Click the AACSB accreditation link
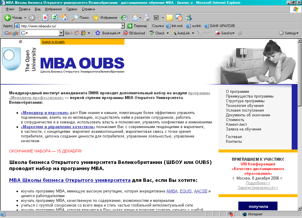 click(x=201, y=191)
